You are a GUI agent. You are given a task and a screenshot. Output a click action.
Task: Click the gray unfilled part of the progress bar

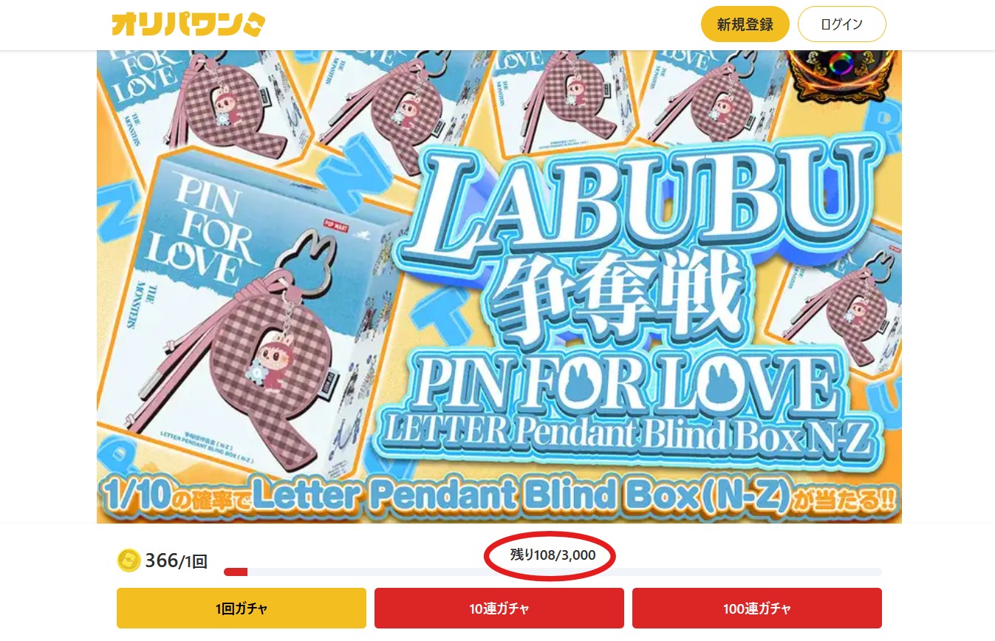pos(564,572)
